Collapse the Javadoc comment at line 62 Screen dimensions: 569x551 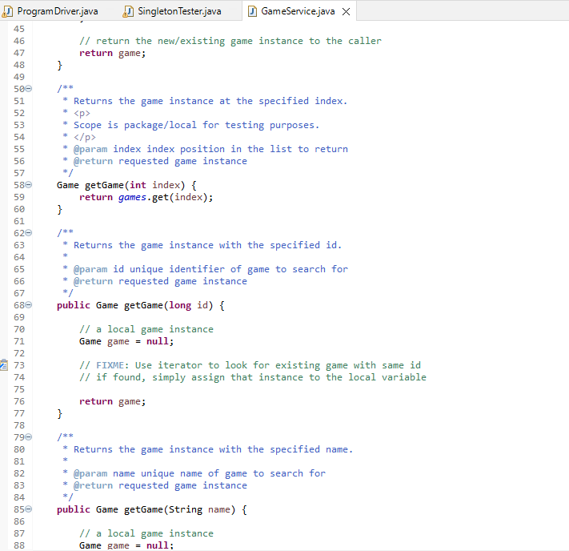tap(29, 233)
